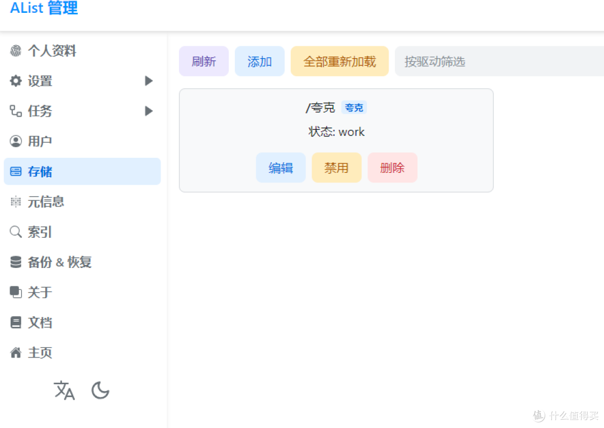The width and height of the screenshot is (604, 428).
Task: Click the gear icon beside 设置
Action: [16, 81]
